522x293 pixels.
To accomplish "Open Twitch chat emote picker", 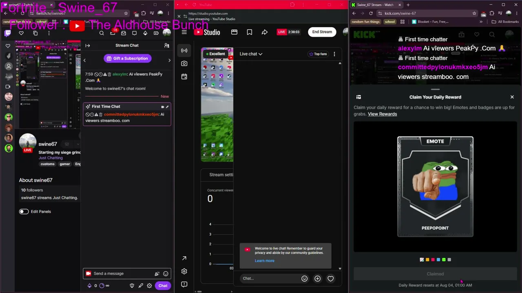I will point(166,274).
